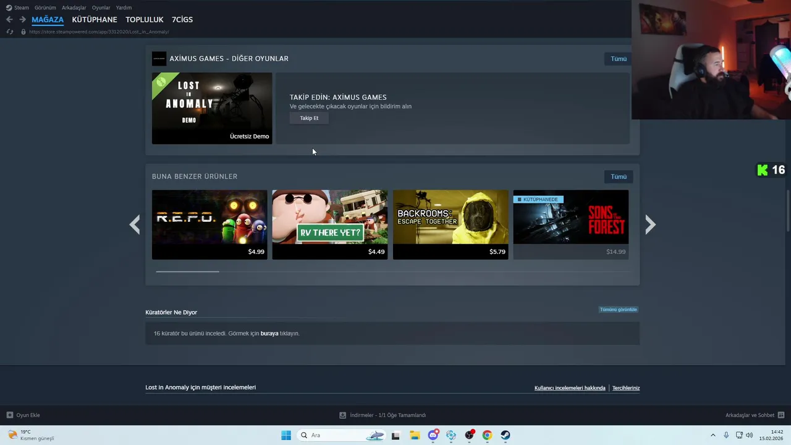The height and width of the screenshot is (445, 791).
Task: Open the R.E.P.O. game card
Action: 209,224
